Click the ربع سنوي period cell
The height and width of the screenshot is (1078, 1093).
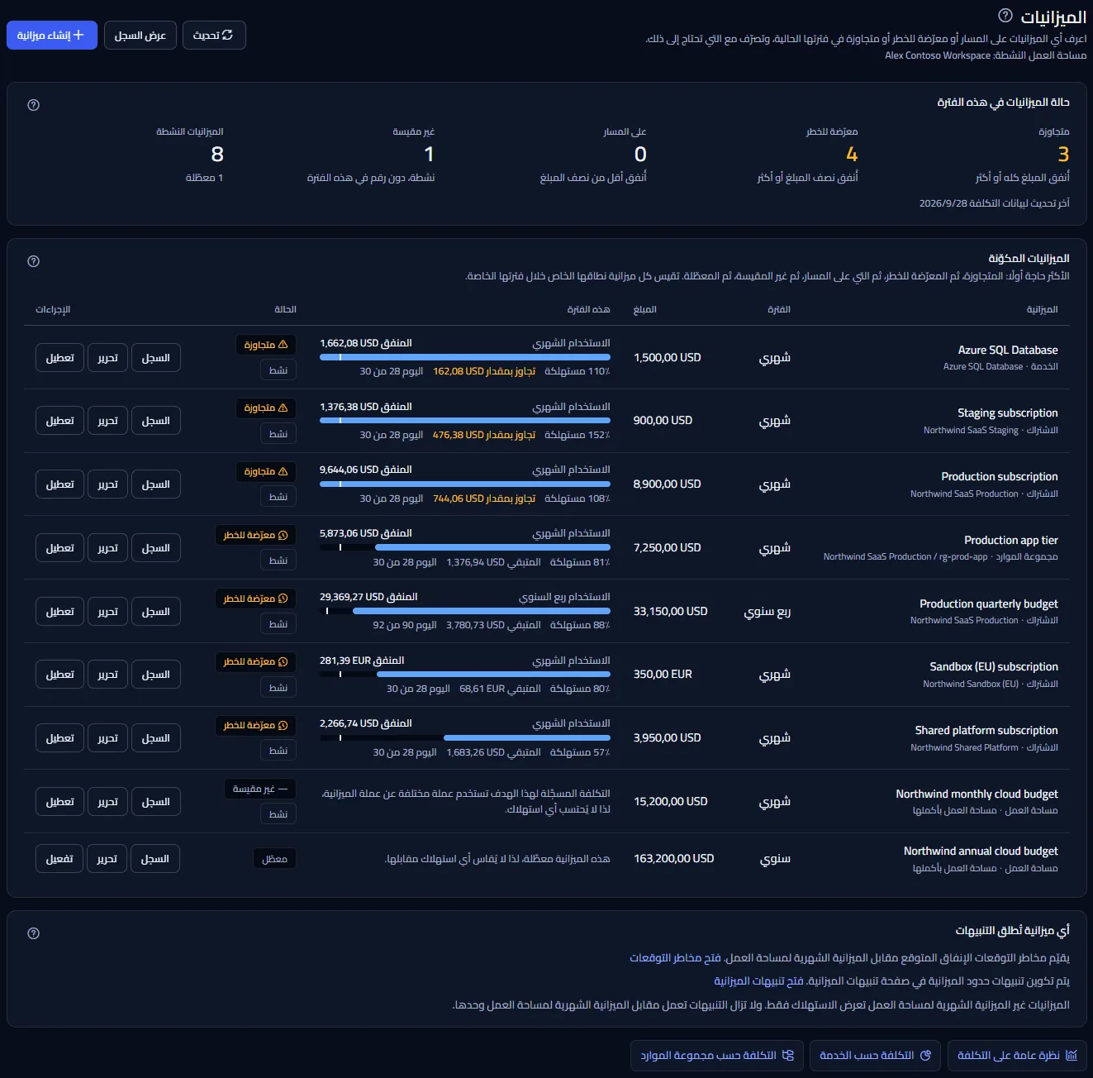767,611
